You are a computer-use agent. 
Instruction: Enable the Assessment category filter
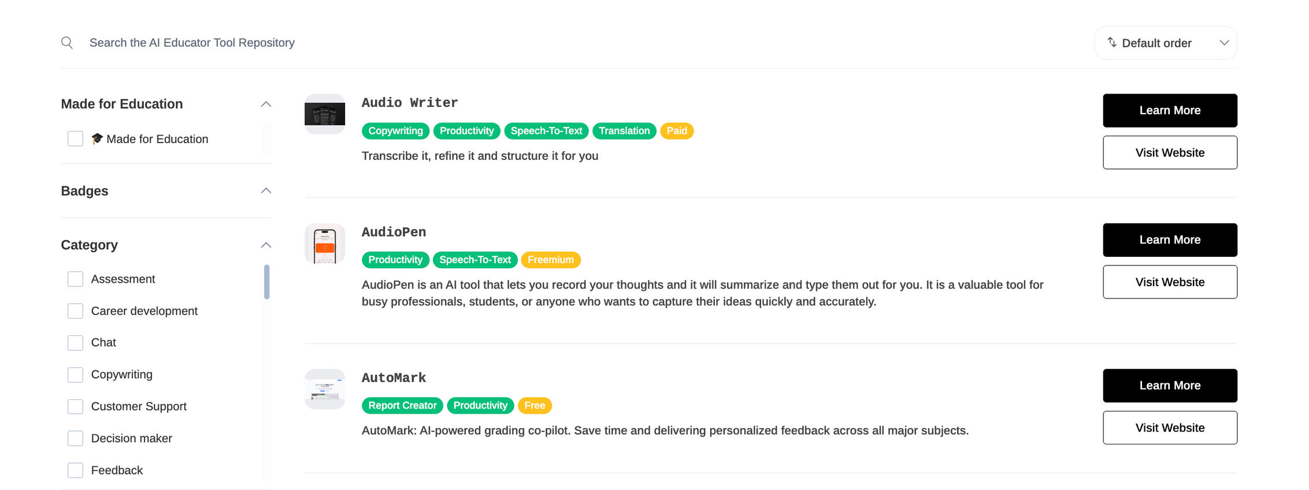coord(75,279)
